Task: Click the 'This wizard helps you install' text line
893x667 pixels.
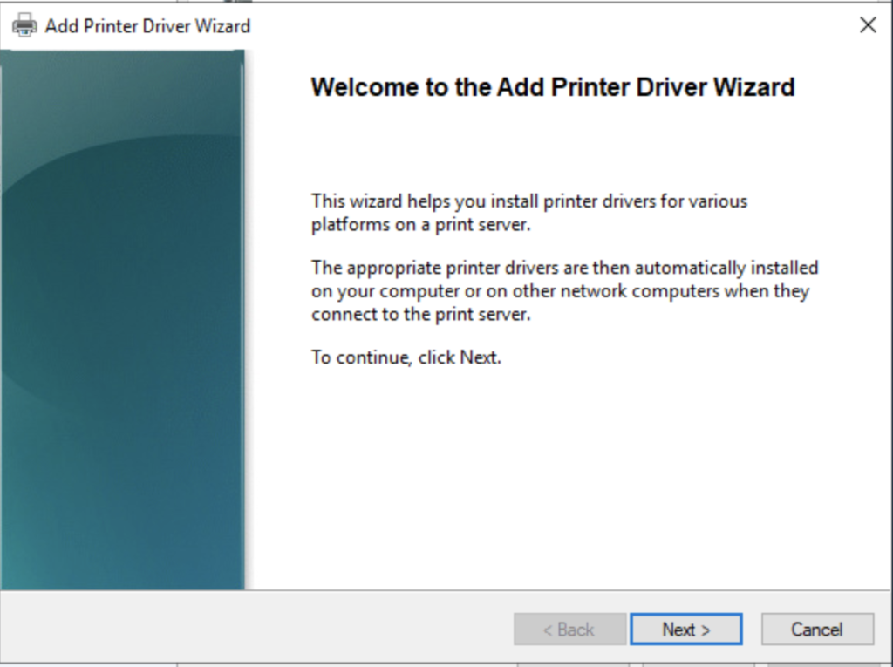Action: (x=529, y=201)
